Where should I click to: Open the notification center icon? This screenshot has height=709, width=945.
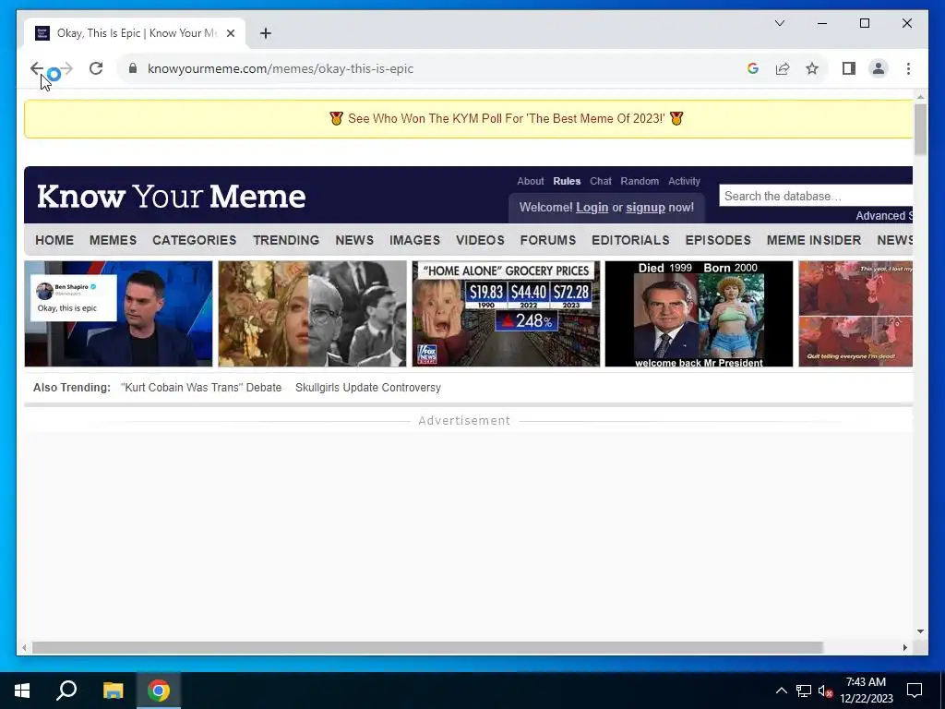click(x=915, y=691)
